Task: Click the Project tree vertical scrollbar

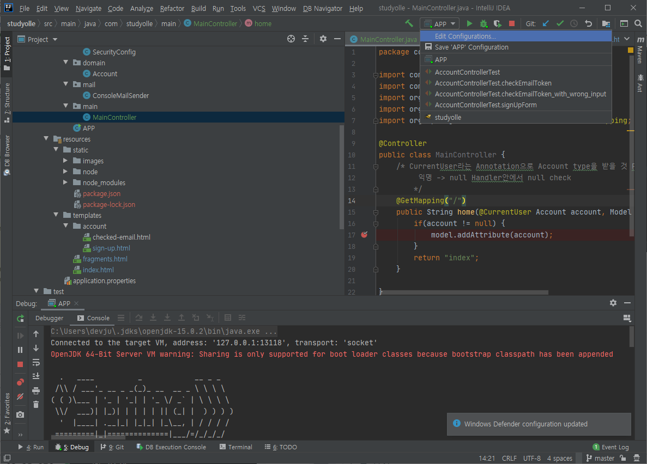Action: point(341,178)
